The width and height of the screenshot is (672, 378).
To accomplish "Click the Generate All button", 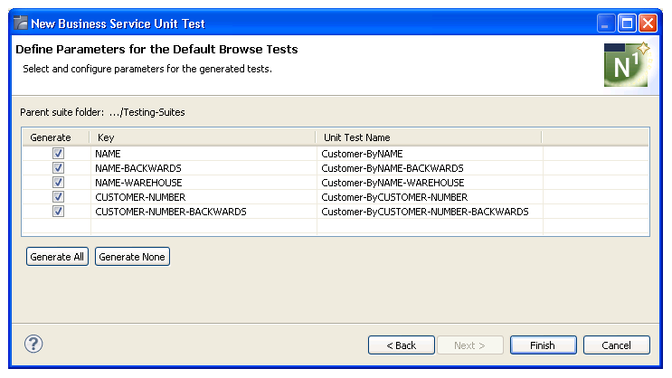I will tap(57, 257).
